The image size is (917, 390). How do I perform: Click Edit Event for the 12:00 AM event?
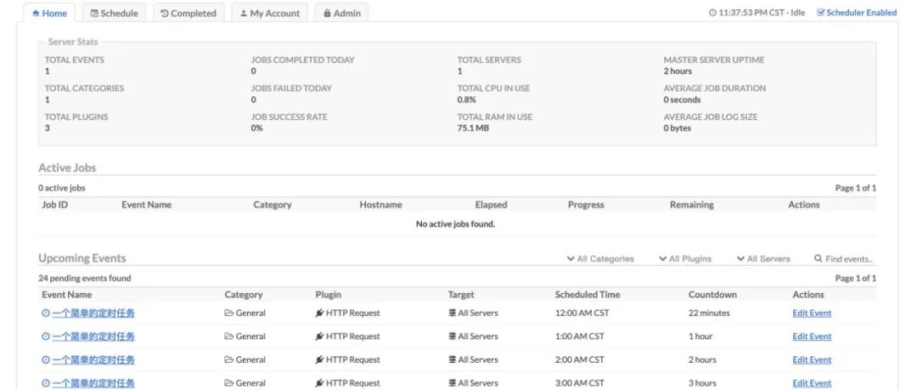click(x=812, y=314)
